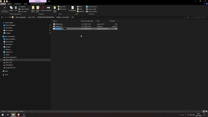Screen dimensions: 208x117
Task: Click Selecionar tudo
Action: (91, 6)
